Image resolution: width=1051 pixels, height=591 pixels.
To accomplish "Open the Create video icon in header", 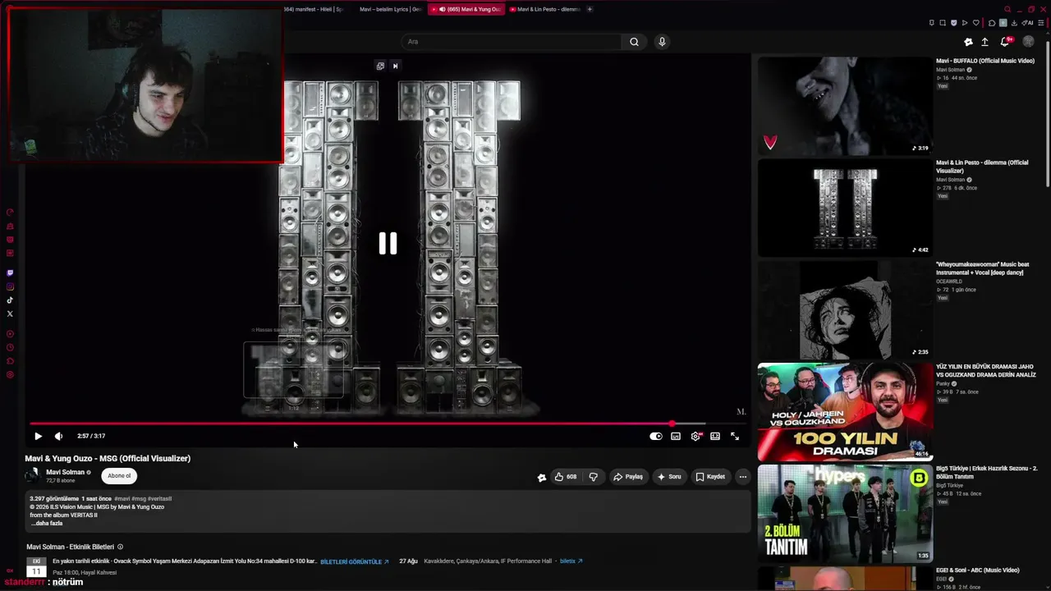I will pyautogui.click(x=968, y=42).
